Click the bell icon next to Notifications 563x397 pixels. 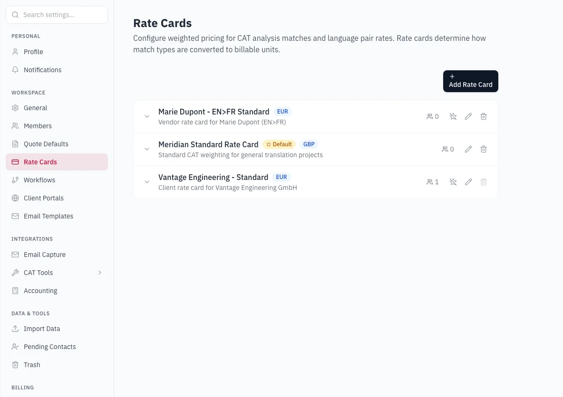click(x=15, y=70)
